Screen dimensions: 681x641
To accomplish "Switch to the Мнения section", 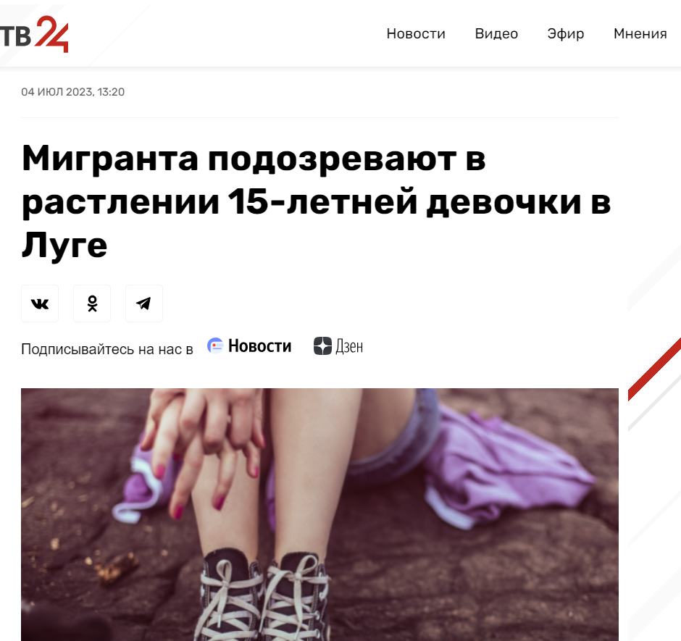I will coord(640,34).
